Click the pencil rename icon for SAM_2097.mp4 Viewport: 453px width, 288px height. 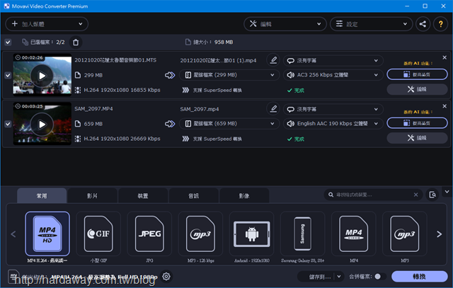point(273,109)
